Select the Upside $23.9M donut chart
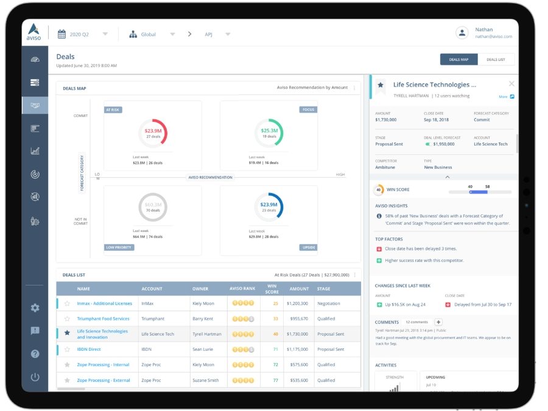This screenshot has height=411, width=548. coord(269,207)
